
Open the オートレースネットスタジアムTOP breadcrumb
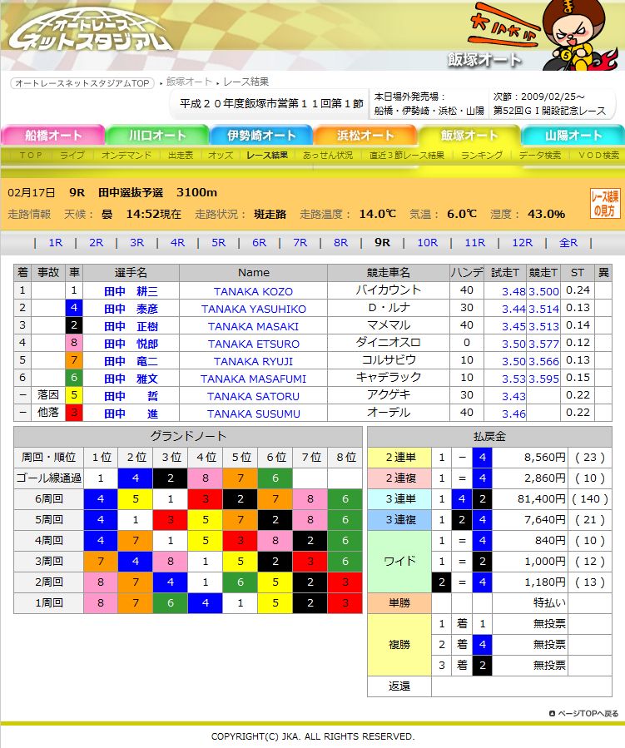click(x=82, y=83)
